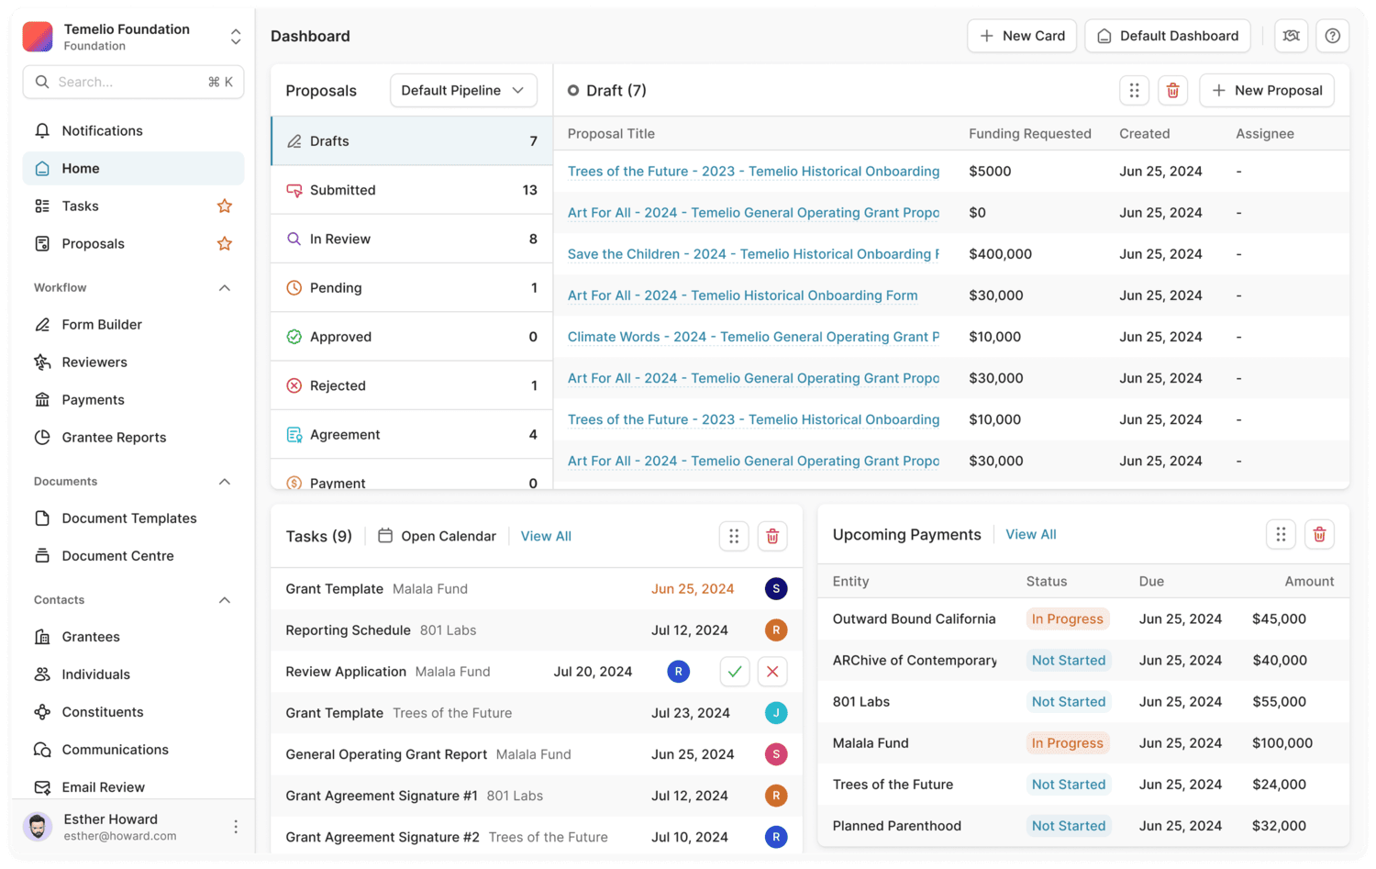The image size is (1376, 869).
Task: Click the handshake icon in the top bar
Action: (x=1291, y=36)
